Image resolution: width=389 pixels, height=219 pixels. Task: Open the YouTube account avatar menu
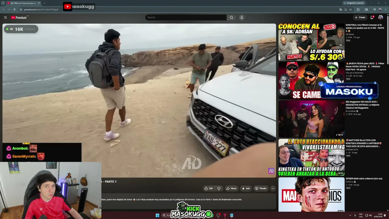tap(380, 18)
